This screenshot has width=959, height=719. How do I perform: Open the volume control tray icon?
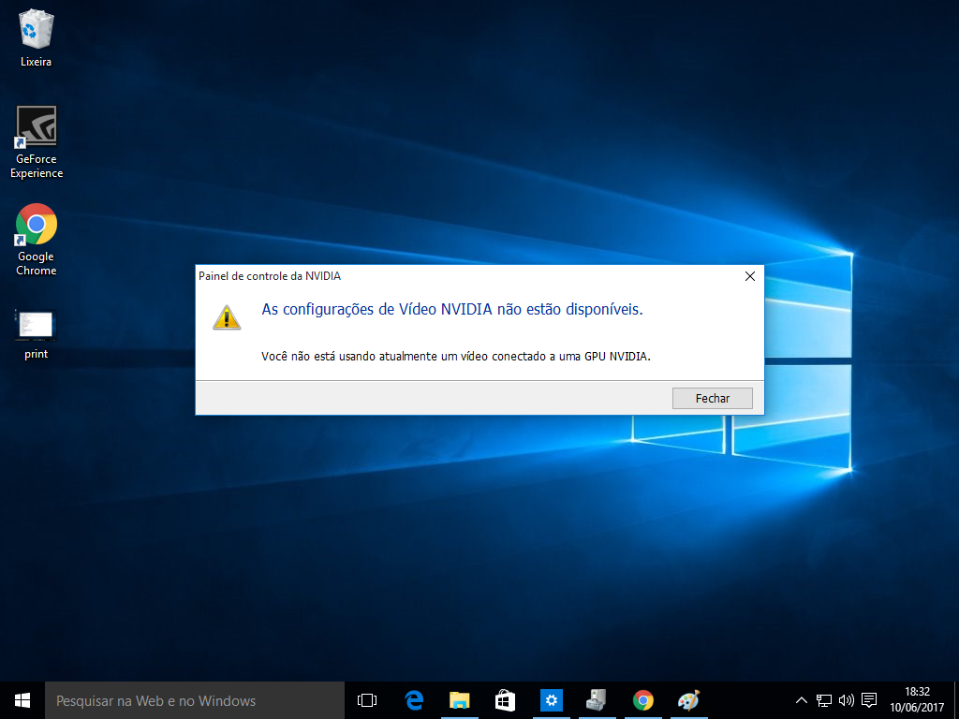(x=847, y=700)
